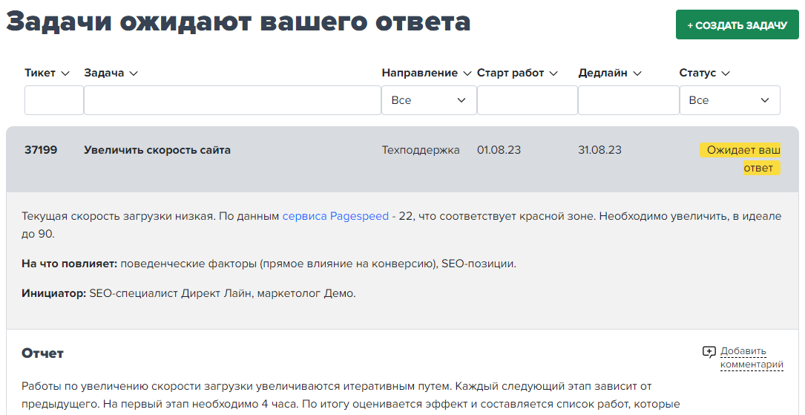805x415 pixels.
Task: Click the Дедлайн date filter field
Action: [x=628, y=100]
